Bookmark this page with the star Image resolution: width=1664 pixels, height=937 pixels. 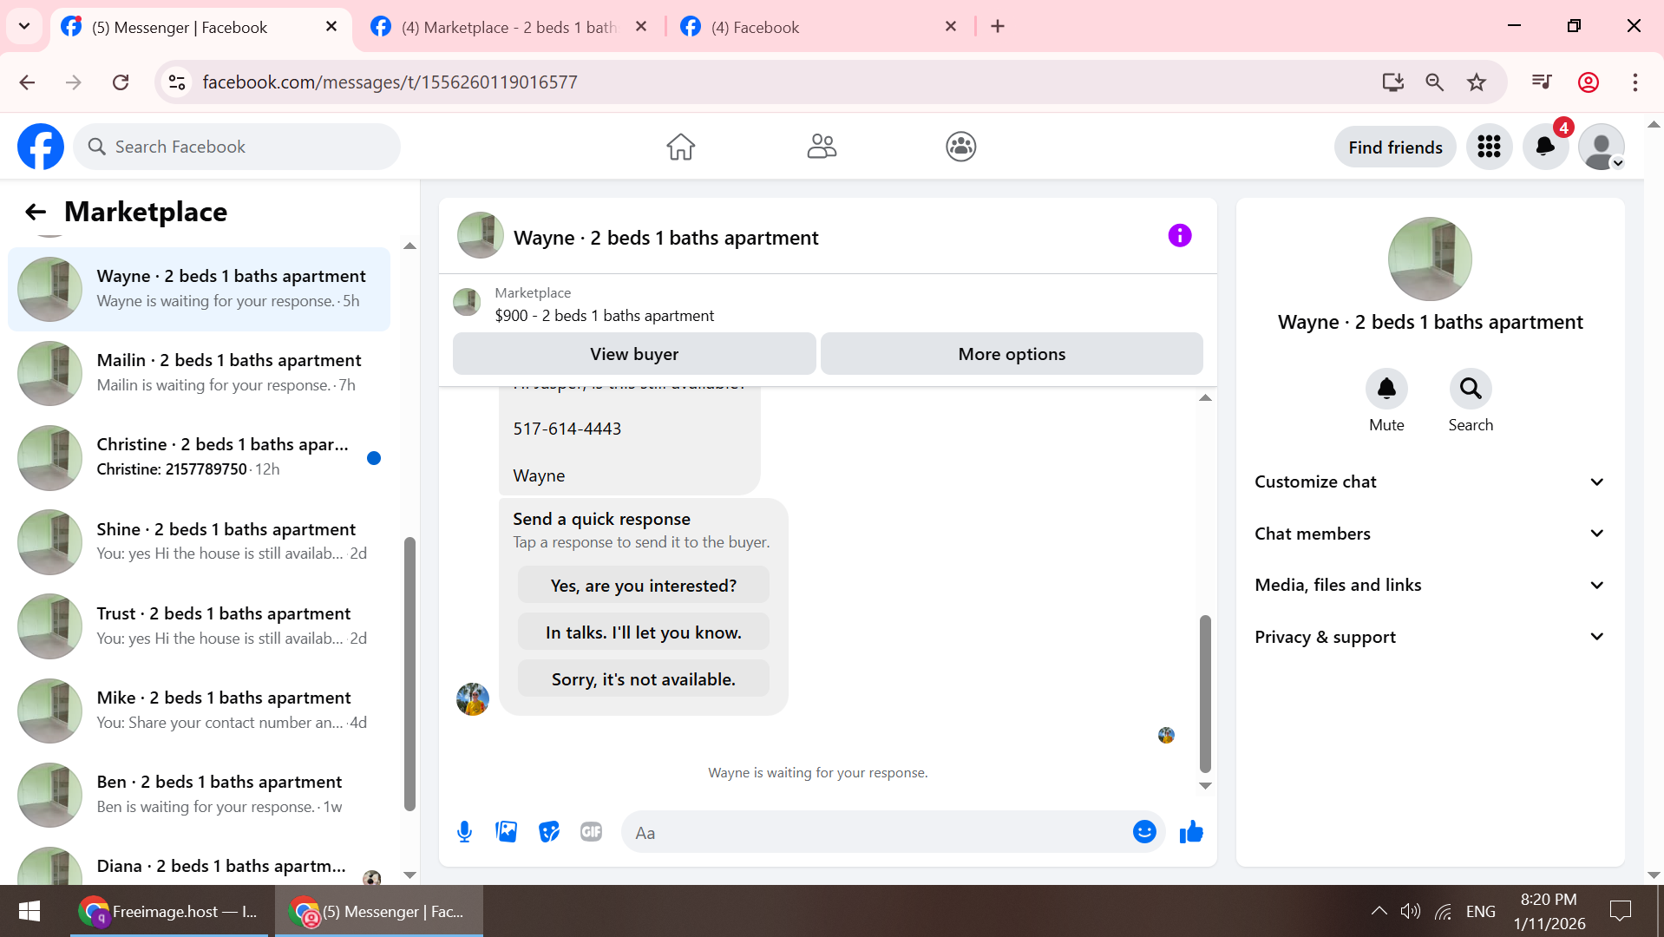coord(1477,82)
